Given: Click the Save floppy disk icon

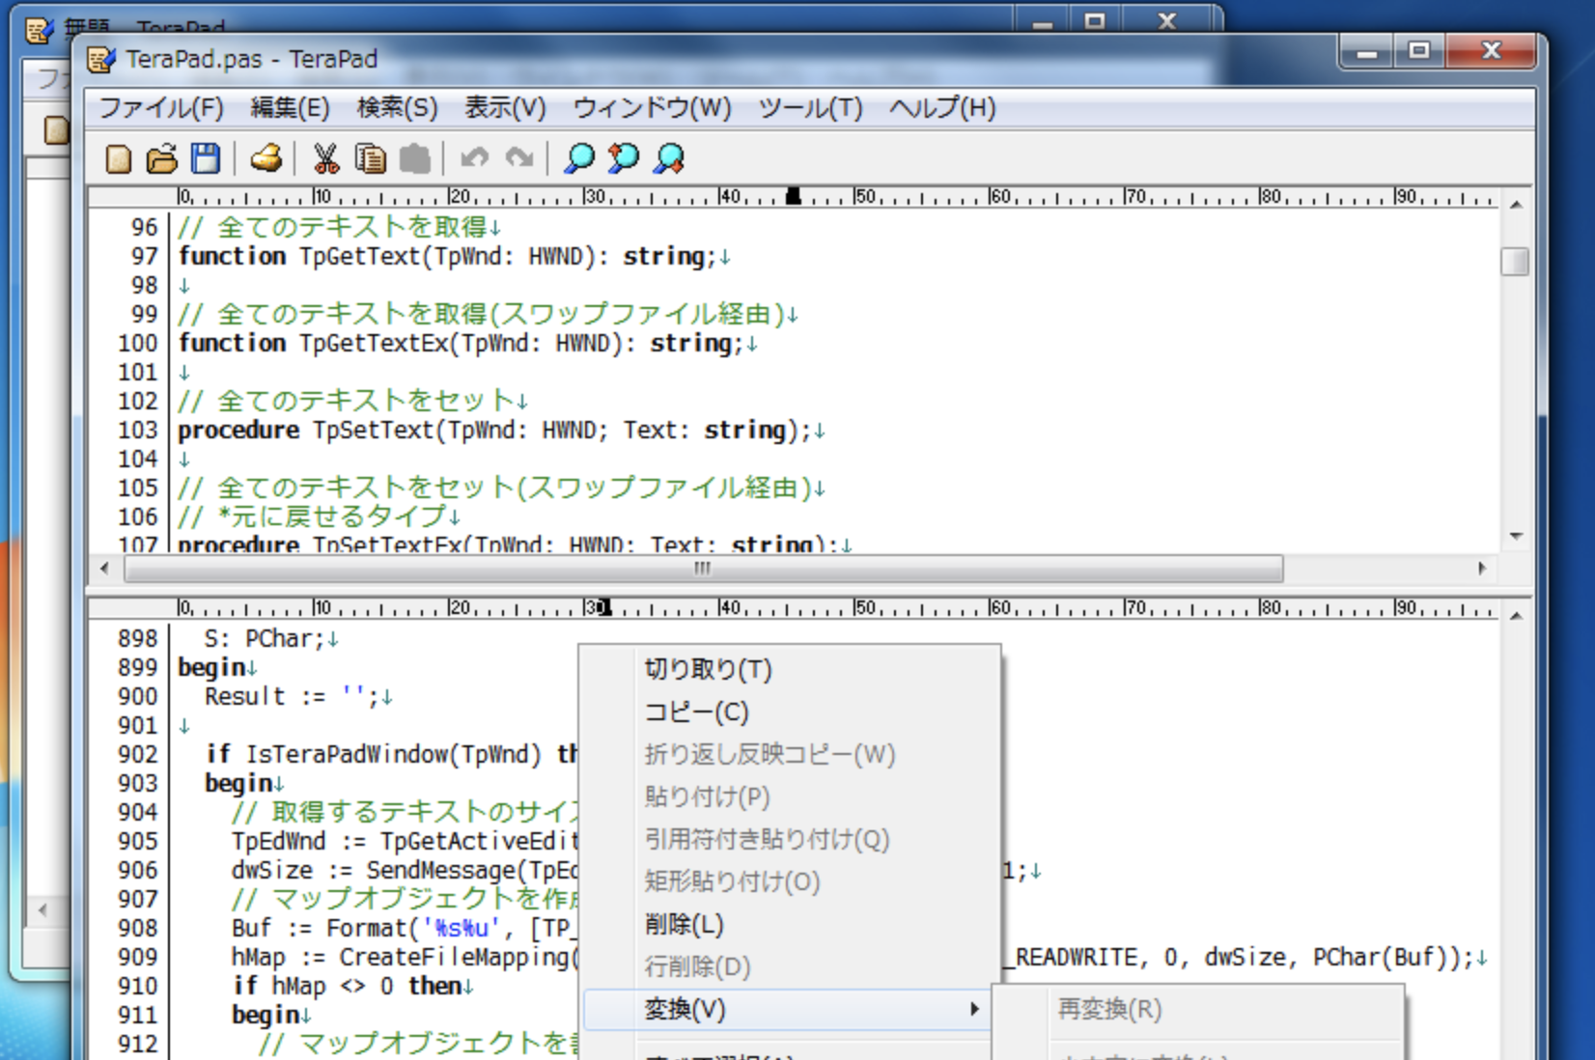Looking at the screenshot, I should point(205,158).
